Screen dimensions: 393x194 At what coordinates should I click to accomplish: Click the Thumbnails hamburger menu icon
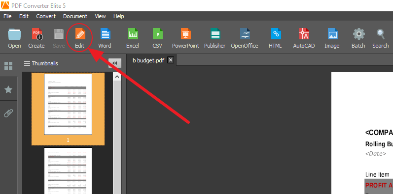pyautogui.click(x=27, y=63)
